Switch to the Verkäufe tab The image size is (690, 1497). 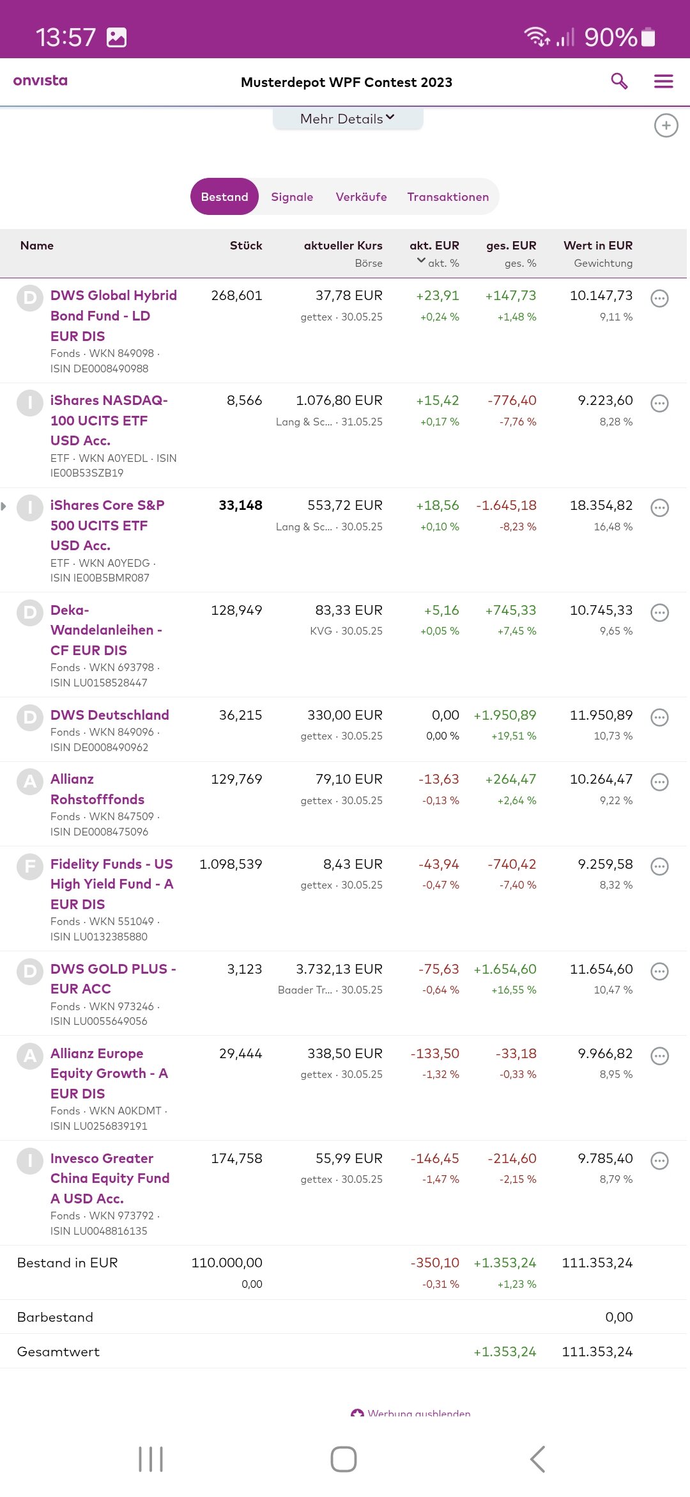(x=361, y=197)
